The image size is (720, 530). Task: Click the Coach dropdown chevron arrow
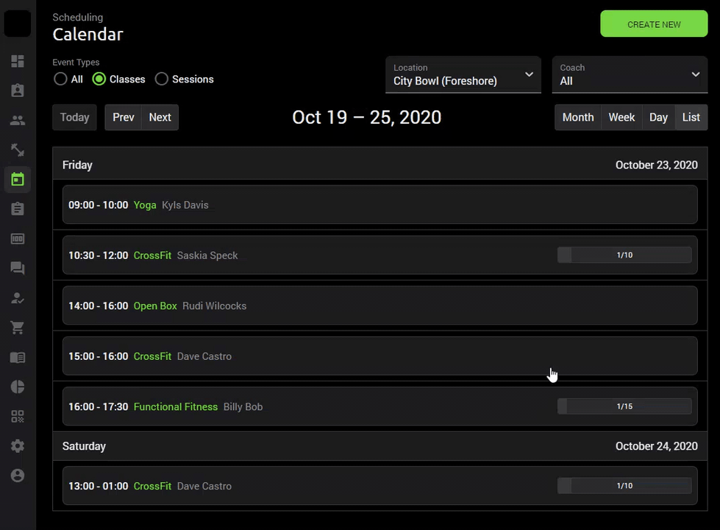pos(696,74)
